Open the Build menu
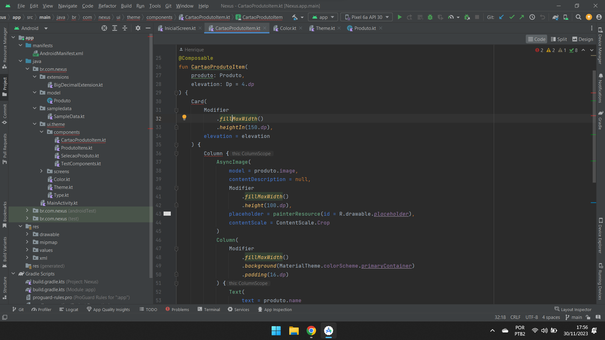 pos(126,6)
